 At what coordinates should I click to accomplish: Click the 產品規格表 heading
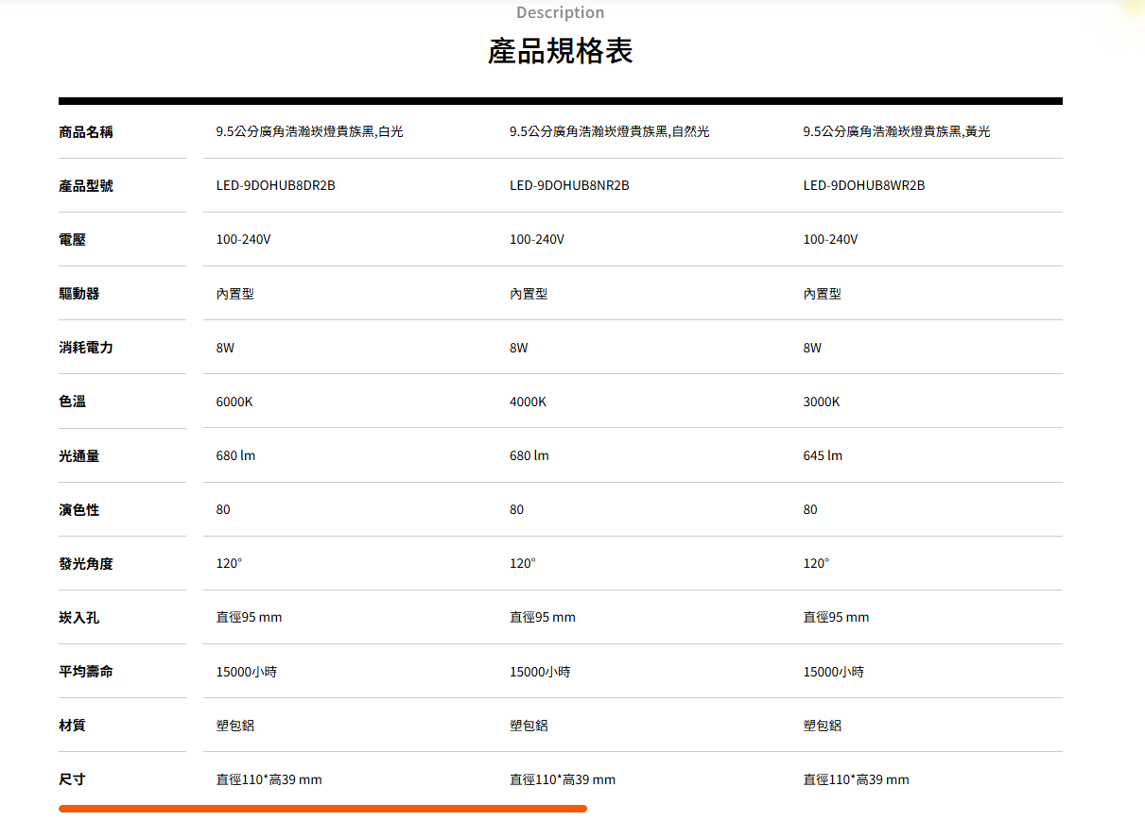(560, 52)
